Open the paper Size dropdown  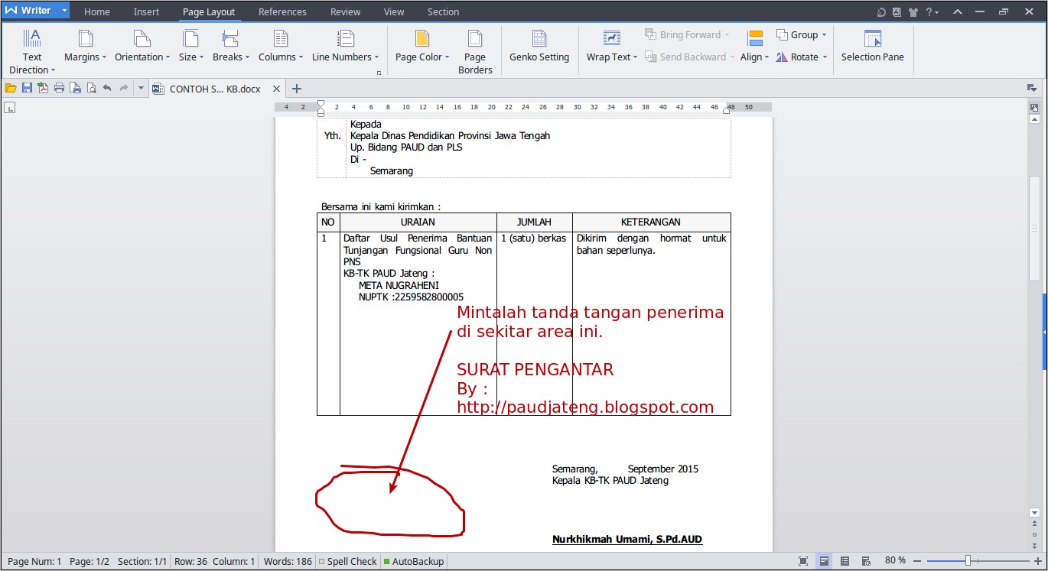191,46
